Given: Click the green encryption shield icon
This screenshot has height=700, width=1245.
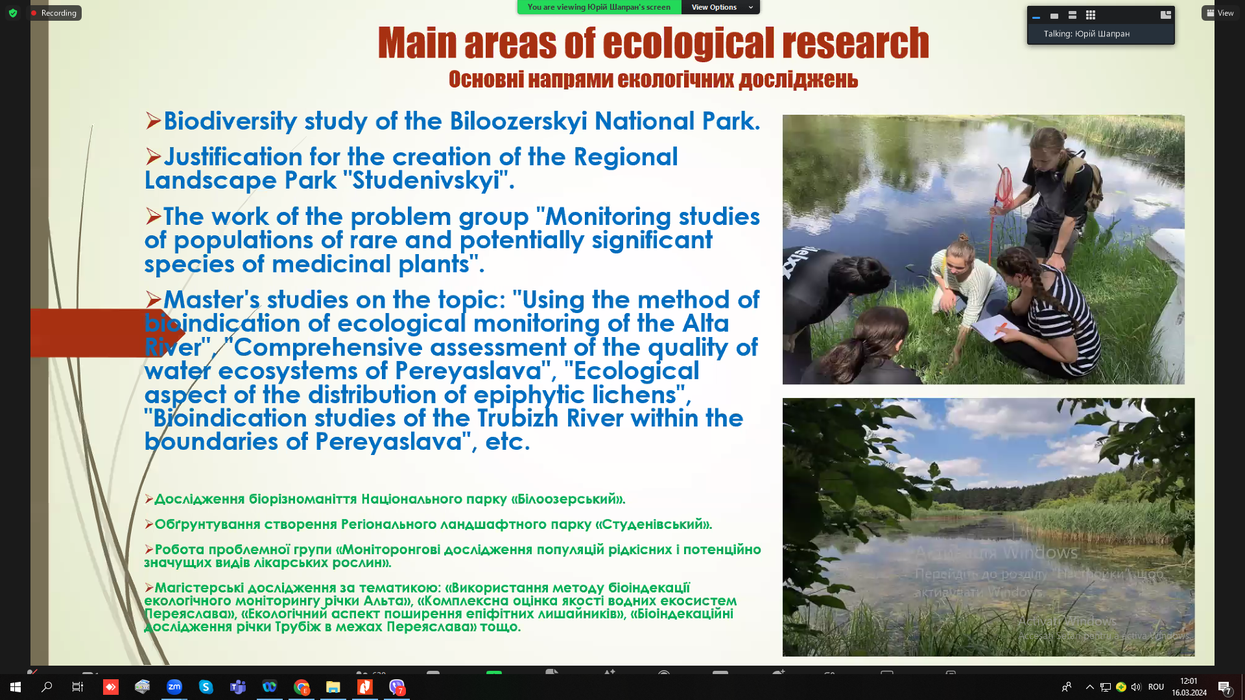Looking at the screenshot, I should point(13,13).
